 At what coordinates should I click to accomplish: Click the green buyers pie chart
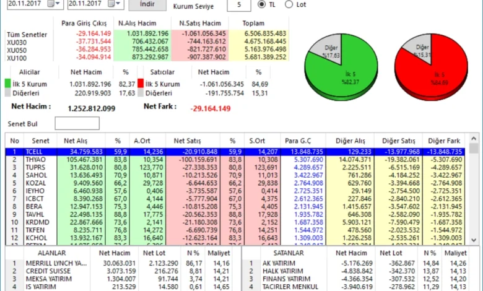click(341, 67)
